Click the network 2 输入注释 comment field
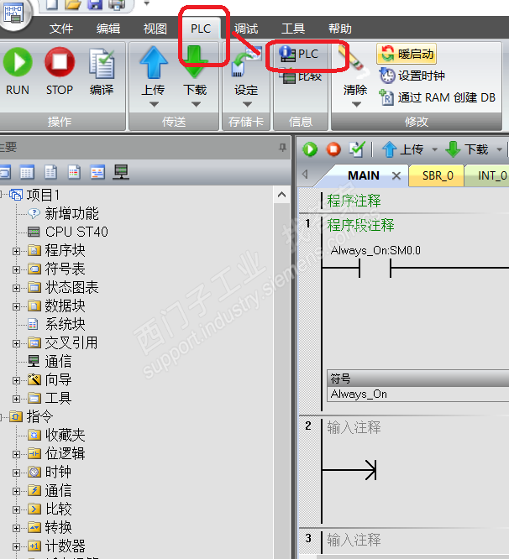Screen dimensions: 509x559 click(354, 426)
